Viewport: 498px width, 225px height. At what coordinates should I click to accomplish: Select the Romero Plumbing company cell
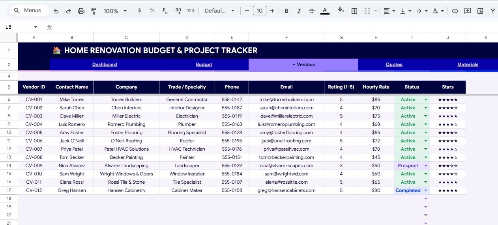tap(126, 124)
